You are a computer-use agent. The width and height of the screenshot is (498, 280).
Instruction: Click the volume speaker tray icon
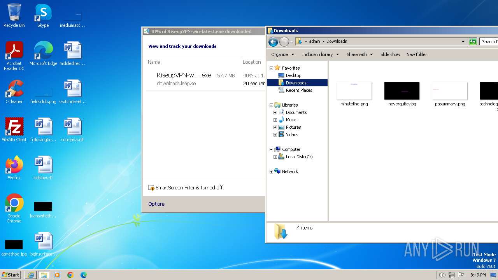(442, 275)
